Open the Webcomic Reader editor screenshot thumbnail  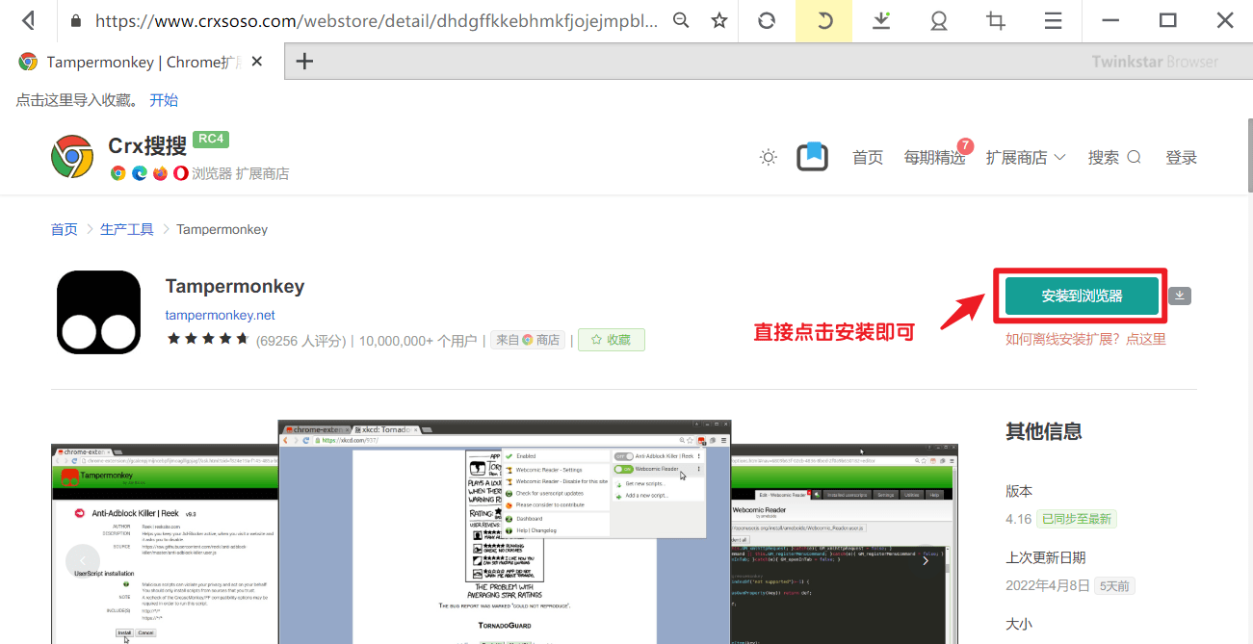coord(845,544)
